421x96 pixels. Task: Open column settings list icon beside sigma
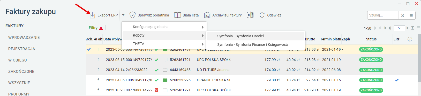418,28
